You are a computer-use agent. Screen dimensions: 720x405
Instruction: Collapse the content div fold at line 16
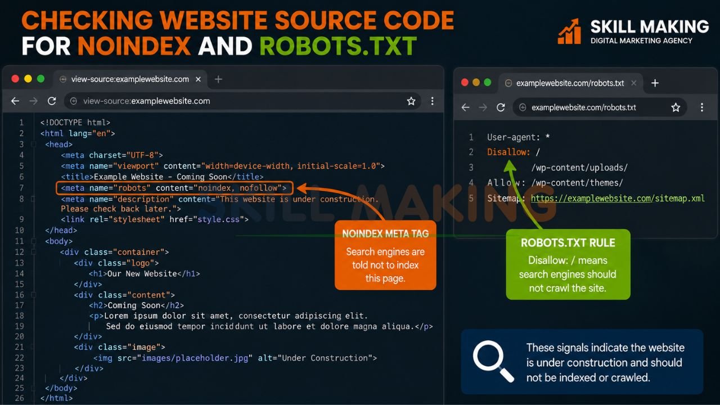pyautogui.click(x=34, y=295)
